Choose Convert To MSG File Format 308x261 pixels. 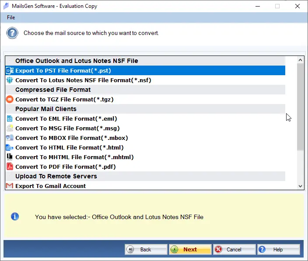coord(145,128)
